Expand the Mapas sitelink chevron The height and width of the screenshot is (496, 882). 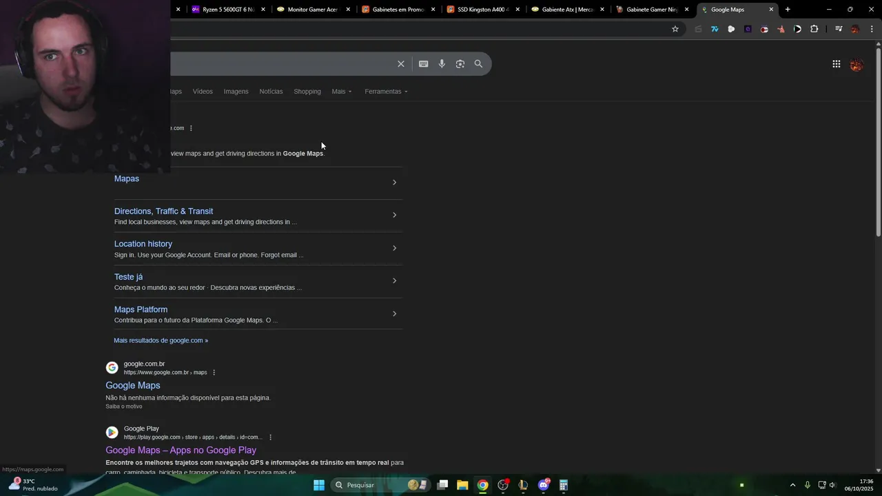click(394, 183)
